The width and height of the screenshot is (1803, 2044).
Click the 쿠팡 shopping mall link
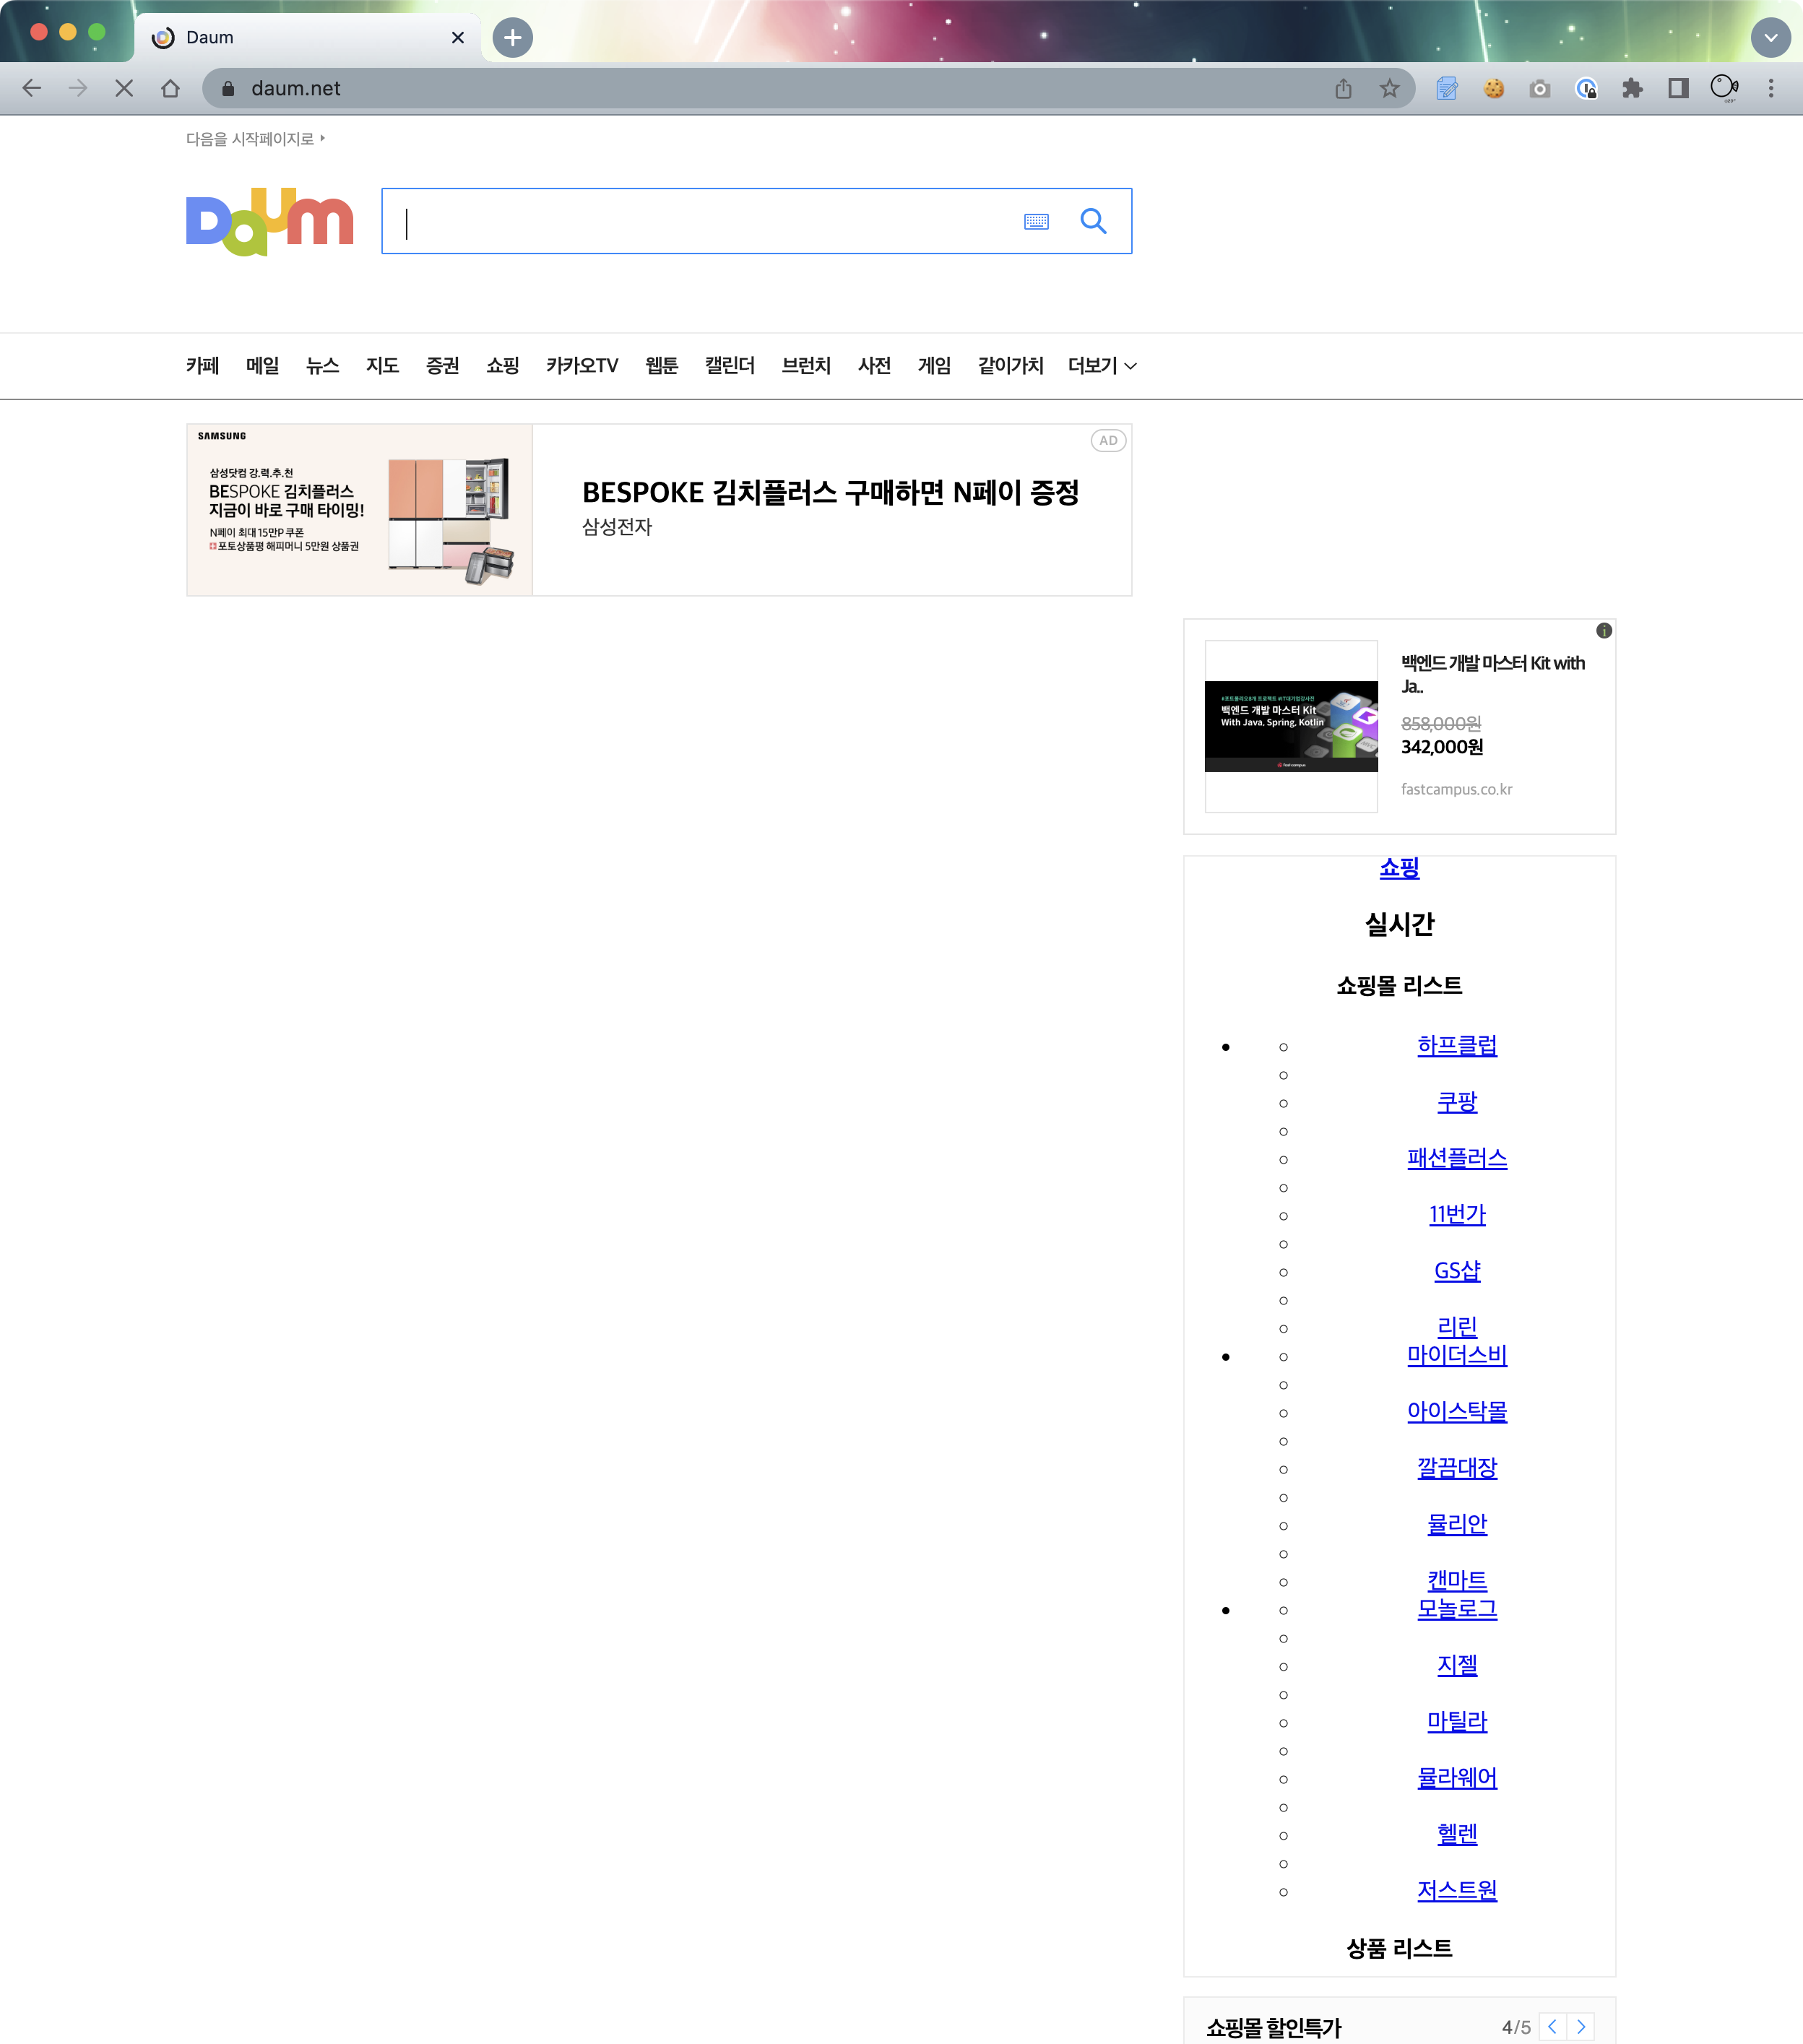click(1456, 1102)
